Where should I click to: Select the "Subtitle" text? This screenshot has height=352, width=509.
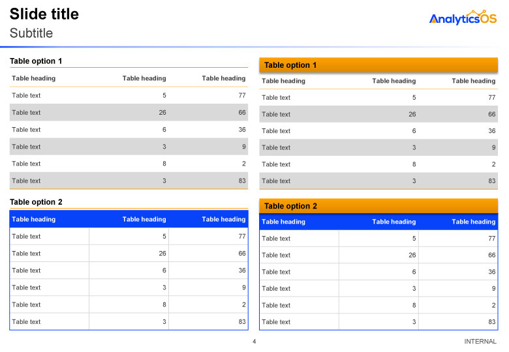pyautogui.click(x=31, y=33)
